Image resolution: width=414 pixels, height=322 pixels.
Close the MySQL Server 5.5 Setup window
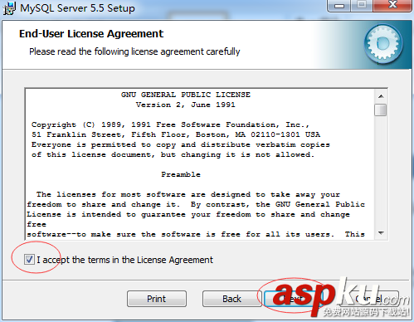(392, 6)
